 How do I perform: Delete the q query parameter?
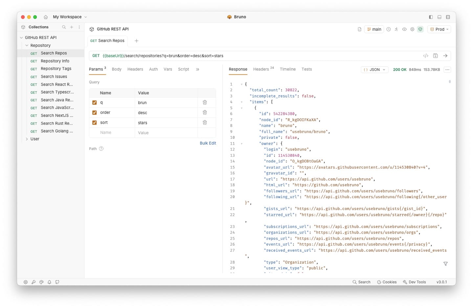pos(205,103)
